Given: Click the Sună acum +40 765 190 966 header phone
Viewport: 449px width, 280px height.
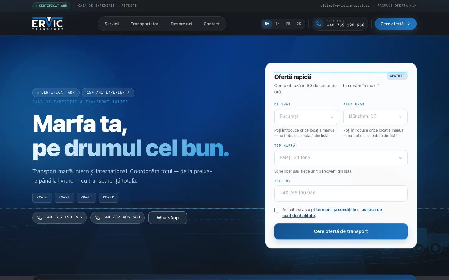Looking at the screenshot, I should [x=340, y=24].
